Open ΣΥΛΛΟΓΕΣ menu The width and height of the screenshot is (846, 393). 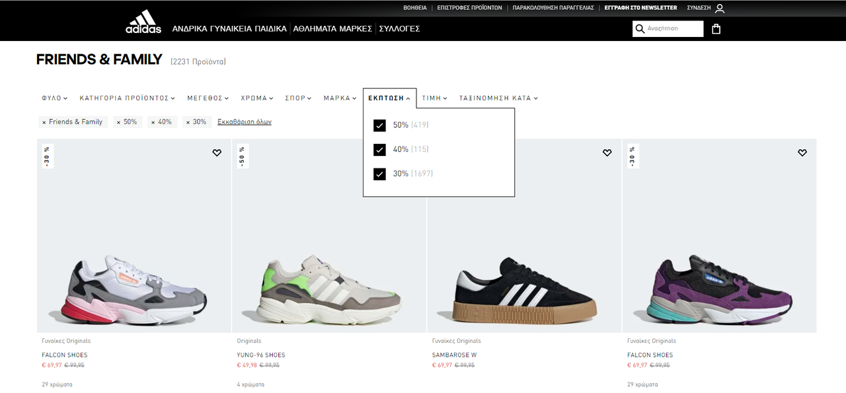coord(399,29)
